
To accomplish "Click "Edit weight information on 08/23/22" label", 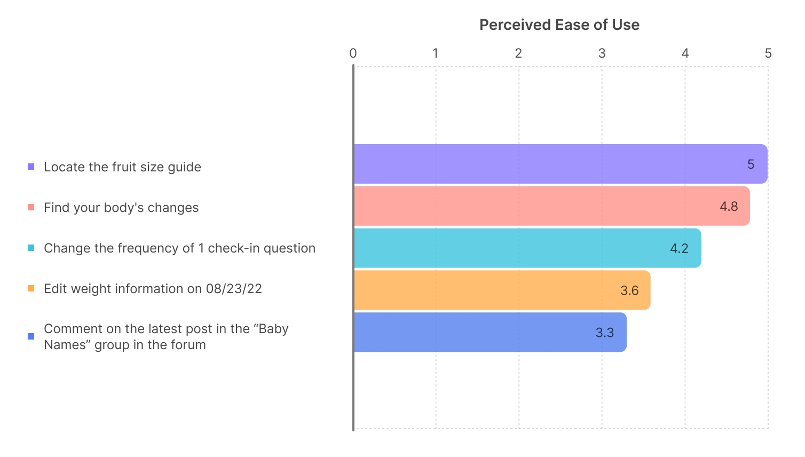I will pyautogui.click(x=153, y=289).
